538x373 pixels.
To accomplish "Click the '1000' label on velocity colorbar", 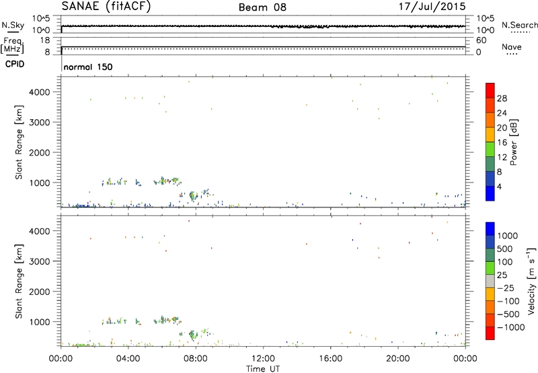I will pos(508,236).
